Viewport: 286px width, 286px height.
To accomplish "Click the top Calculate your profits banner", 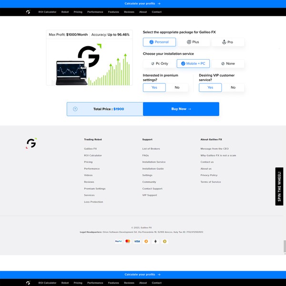I will click(x=143, y=4).
